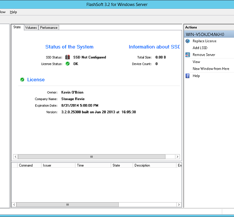
Task: Select the WIN-V5OKJD4AKH0 server header
Action: pyautogui.click(x=209, y=34)
